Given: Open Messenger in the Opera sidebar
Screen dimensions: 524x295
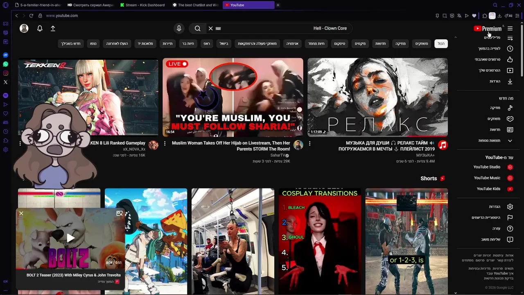Looking at the screenshot, I should [5, 55].
